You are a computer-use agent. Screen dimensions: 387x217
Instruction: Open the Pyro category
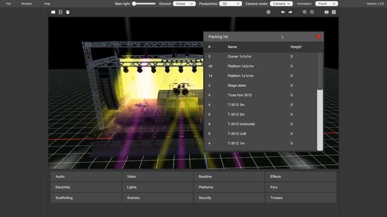301,187
